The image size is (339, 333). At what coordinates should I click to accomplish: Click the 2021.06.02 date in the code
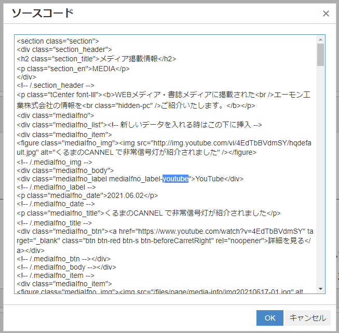pyautogui.click(x=125, y=196)
